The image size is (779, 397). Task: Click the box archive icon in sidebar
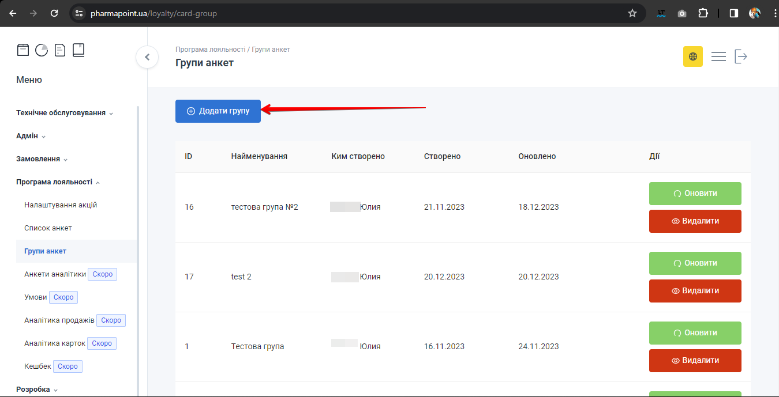click(23, 50)
